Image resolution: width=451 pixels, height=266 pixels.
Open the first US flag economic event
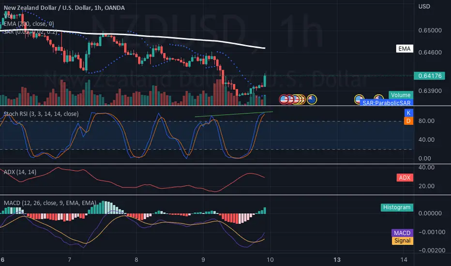tap(284, 100)
